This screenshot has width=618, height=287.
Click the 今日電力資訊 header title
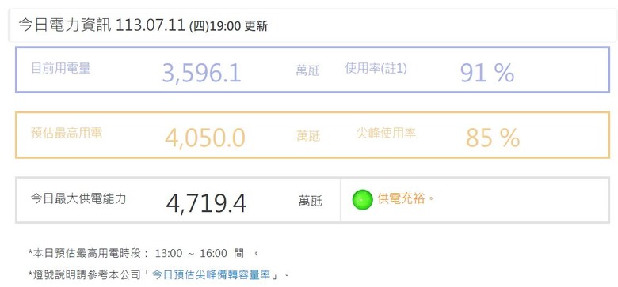click(x=65, y=25)
